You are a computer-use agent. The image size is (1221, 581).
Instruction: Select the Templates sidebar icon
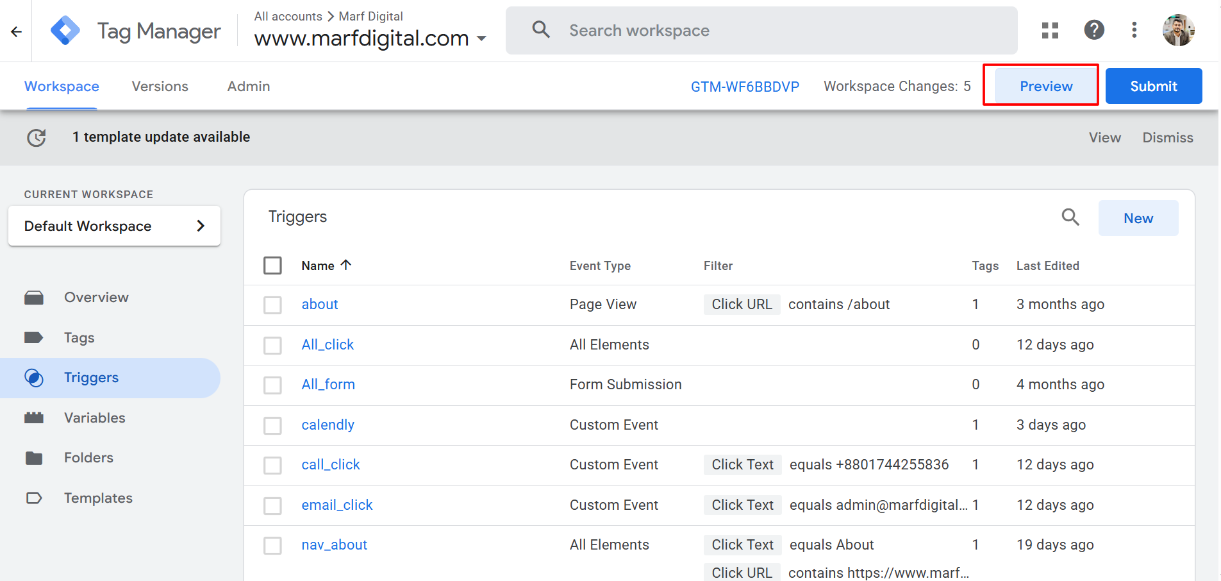[x=35, y=498]
